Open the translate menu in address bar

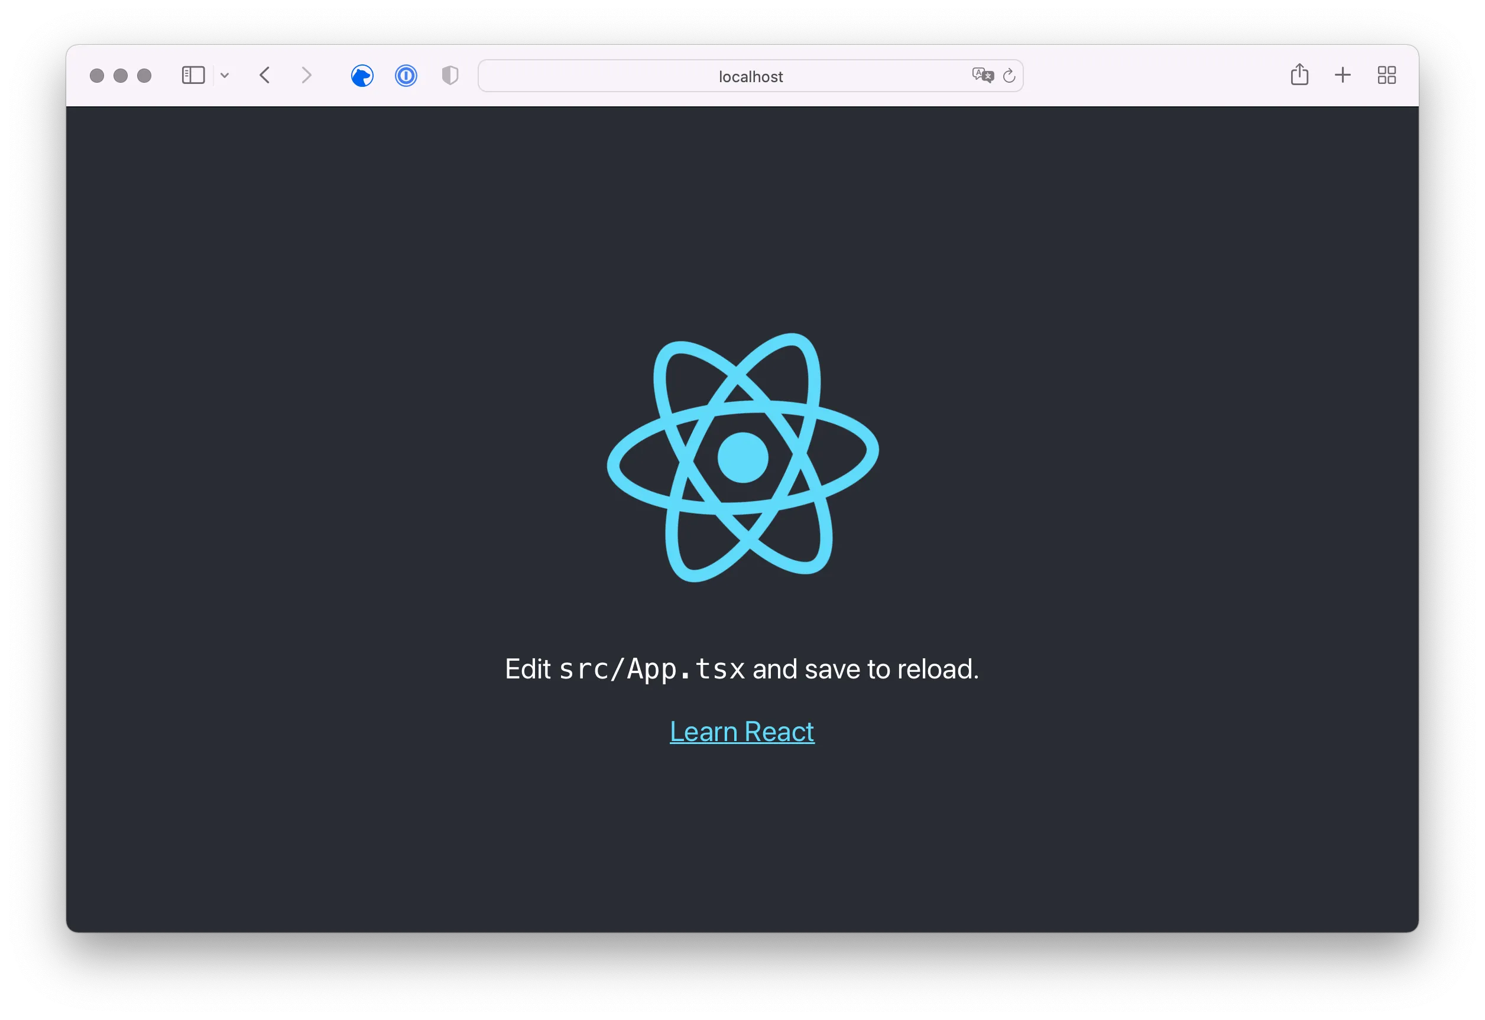pyautogui.click(x=983, y=76)
